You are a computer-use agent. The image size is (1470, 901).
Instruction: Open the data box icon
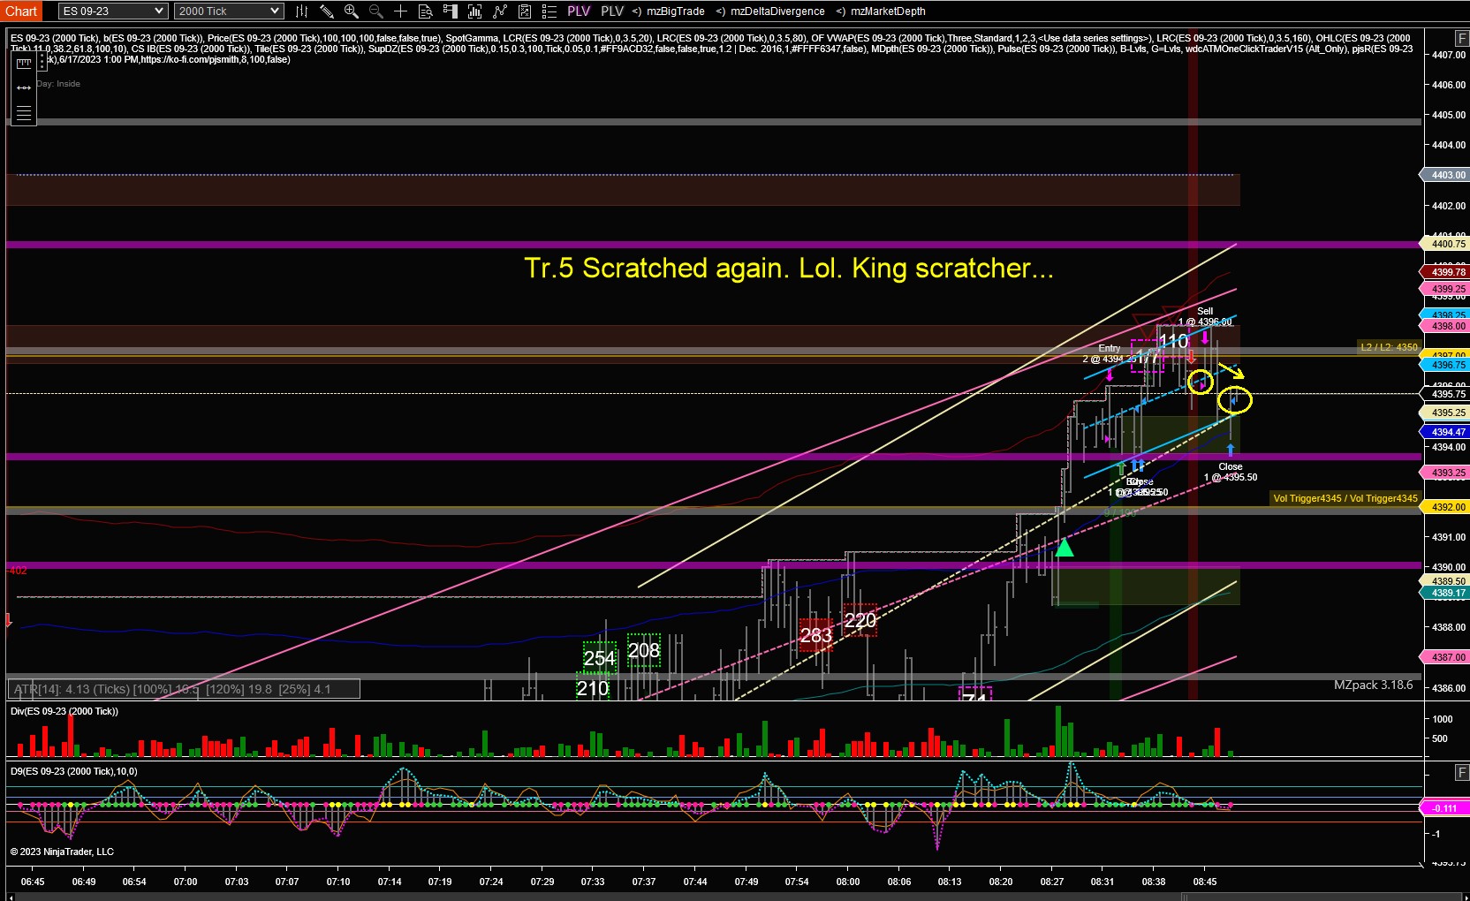(426, 11)
